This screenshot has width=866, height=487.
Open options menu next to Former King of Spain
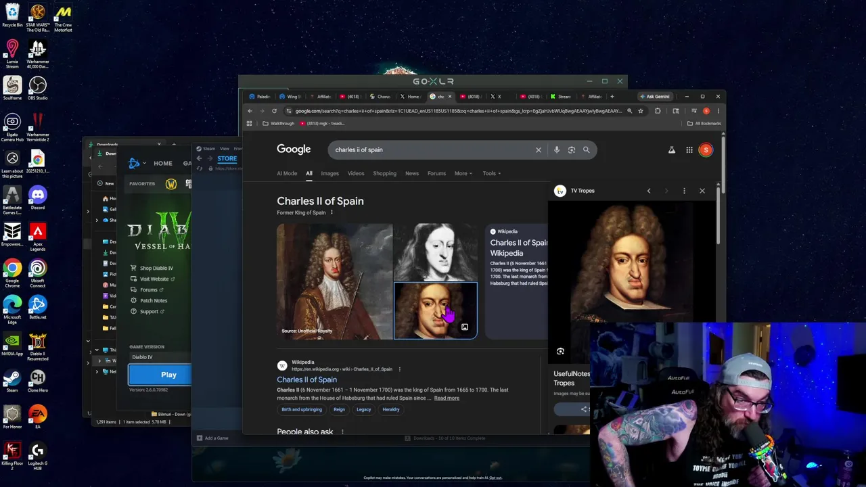tap(332, 212)
